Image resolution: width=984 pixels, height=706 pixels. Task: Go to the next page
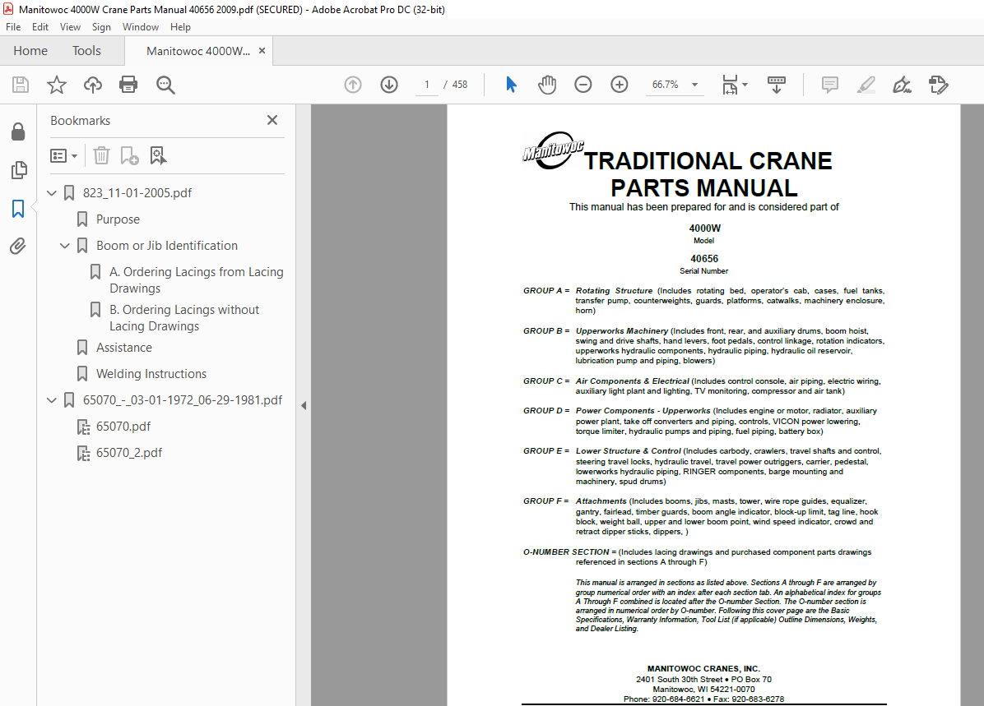(x=389, y=85)
